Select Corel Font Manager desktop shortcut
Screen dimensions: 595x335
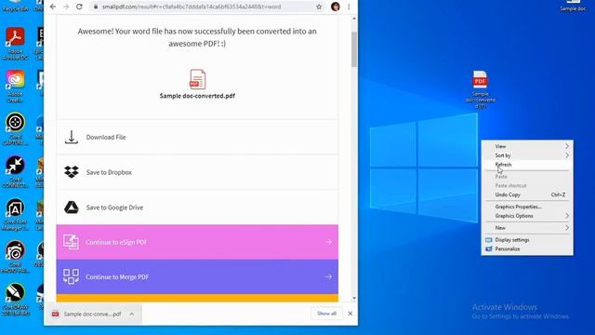click(x=15, y=215)
